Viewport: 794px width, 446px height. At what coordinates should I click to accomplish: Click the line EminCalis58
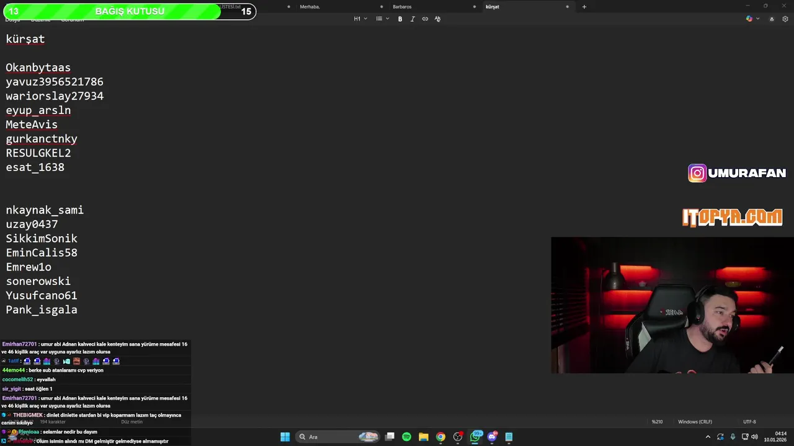(x=42, y=253)
